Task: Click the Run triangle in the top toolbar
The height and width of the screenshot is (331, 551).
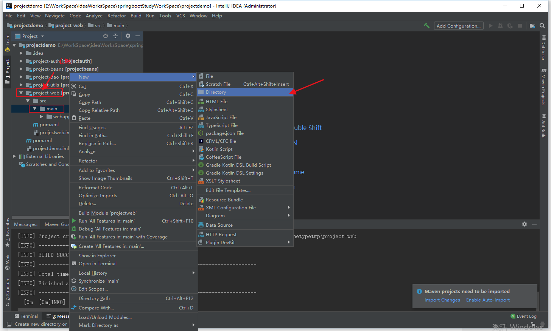Action: 490,26
